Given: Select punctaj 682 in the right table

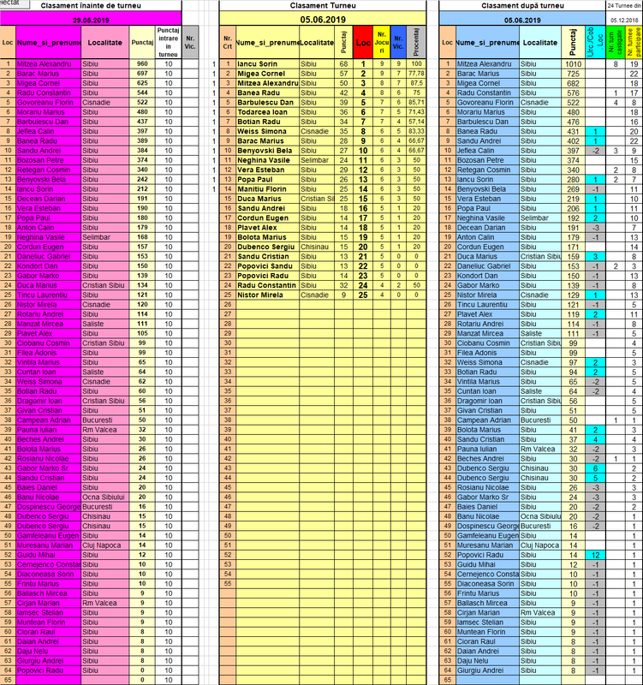Looking at the screenshot, I should pyautogui.click(x=573, y=83).
